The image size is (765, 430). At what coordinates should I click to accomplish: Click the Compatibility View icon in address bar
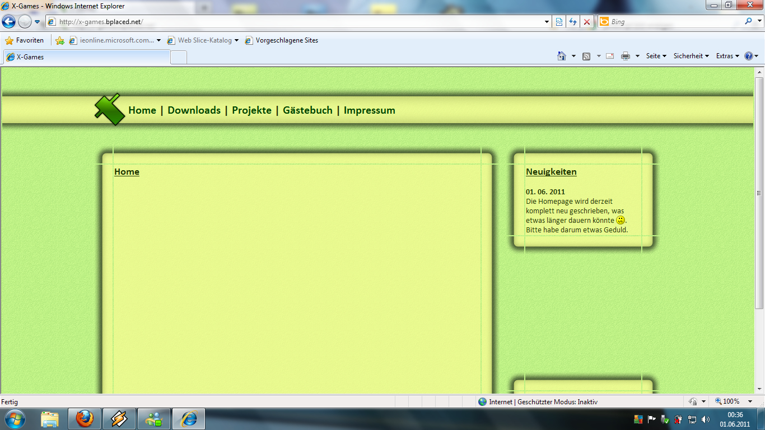pos(559,22)
